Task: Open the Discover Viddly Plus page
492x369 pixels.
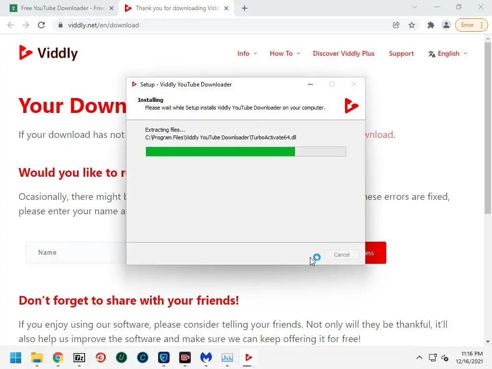Action: [x=344, y=53]
